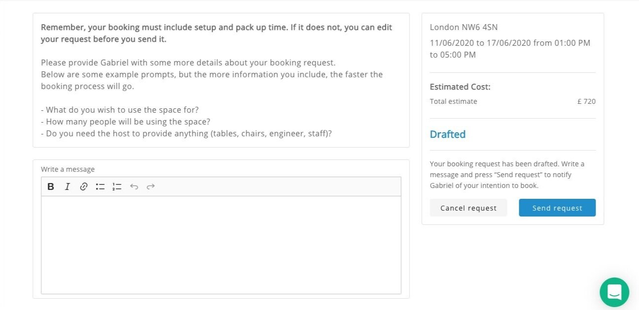The height and width of the screenshot is (310, 639).
Task: Focus the message text area
Action: [221, 245]
